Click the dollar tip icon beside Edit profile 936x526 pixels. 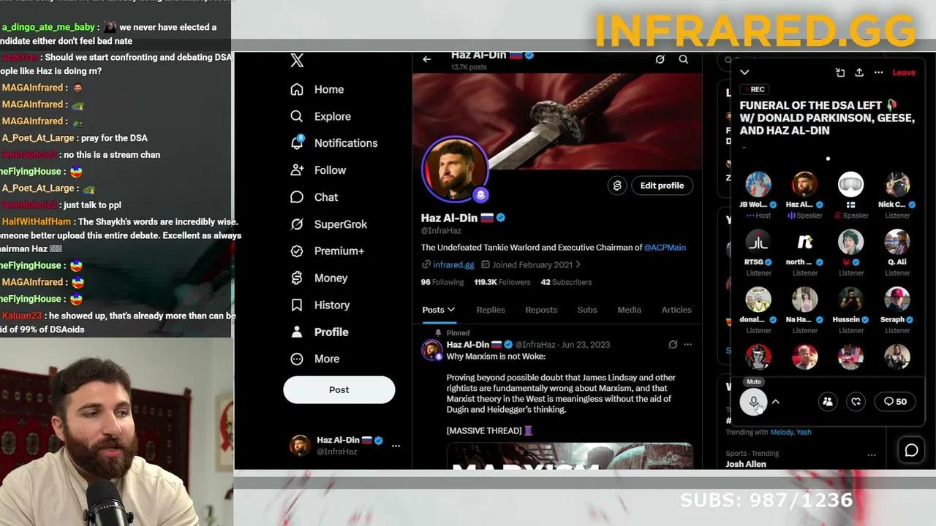coord(617,186)
